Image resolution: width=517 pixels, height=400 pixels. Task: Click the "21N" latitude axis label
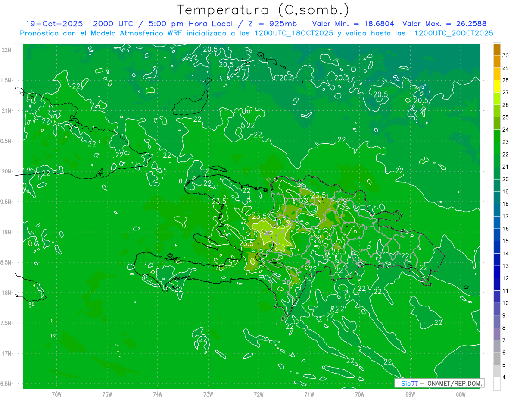point(6,111)
